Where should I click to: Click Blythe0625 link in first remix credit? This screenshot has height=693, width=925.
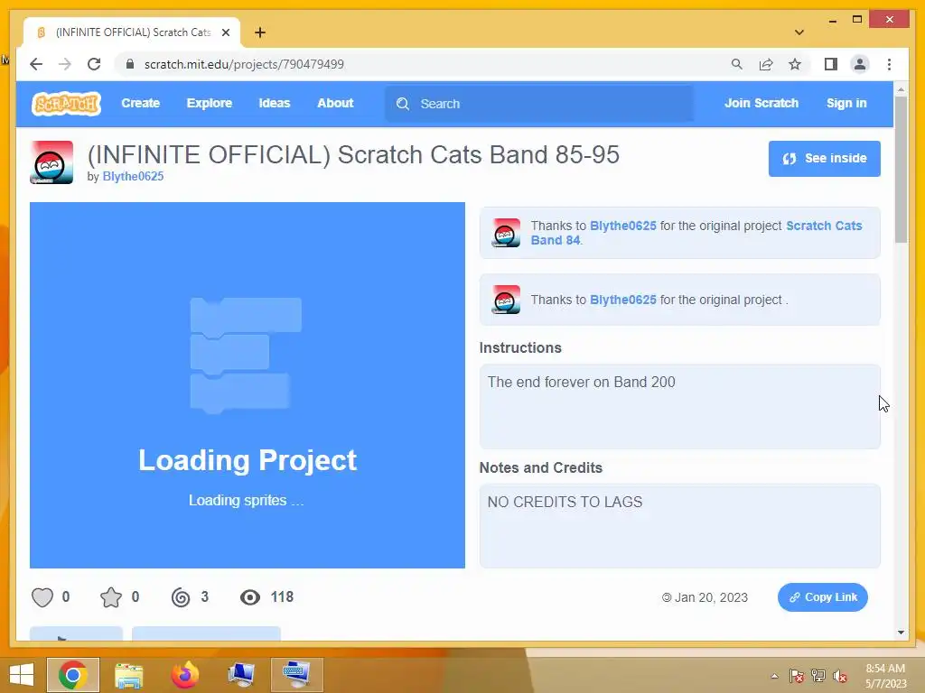pos(623,226)
